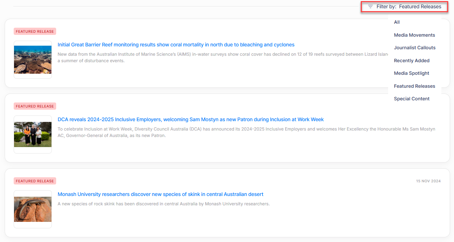The image size is (454, 242).
Task: Open Monash University skink article link
Action: pyautogui.click(x=160, y=195)
